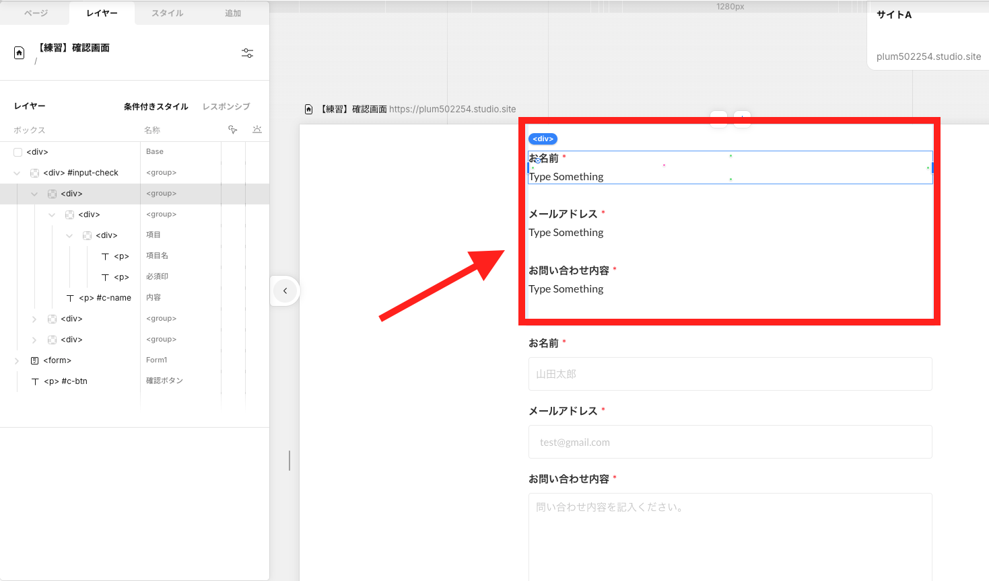Click the home icon in the canvas breadcrumb
Screen dimensions: 989x581
point(308,109)
